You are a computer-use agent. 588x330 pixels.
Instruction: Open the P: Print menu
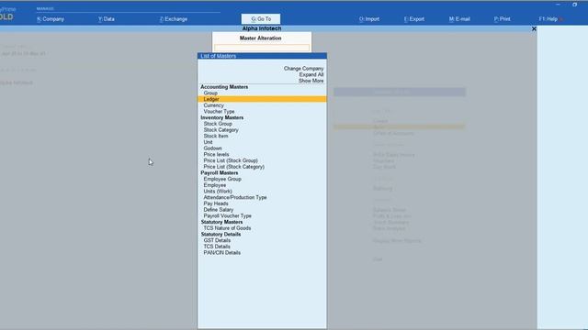coord(503,19)
